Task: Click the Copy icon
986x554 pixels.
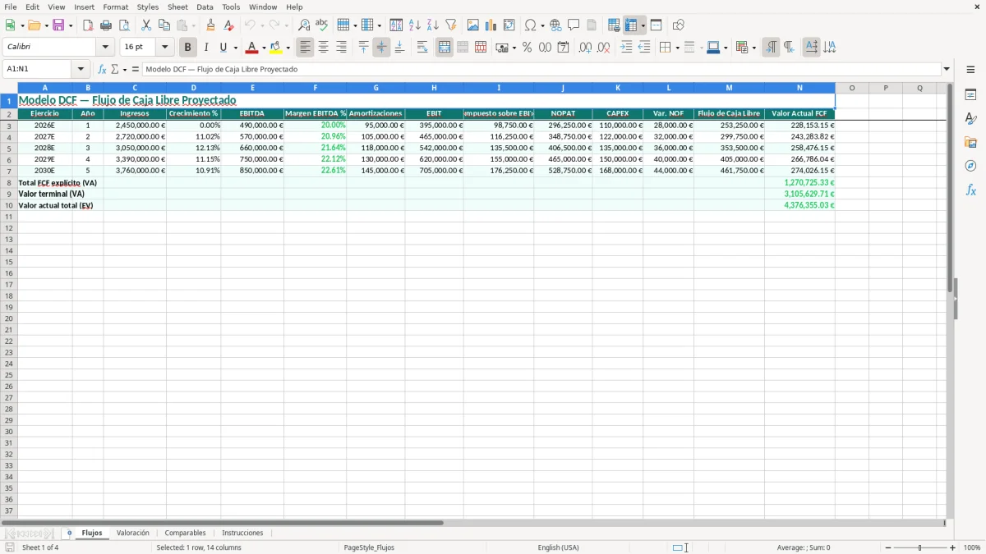Action: point(164,25)
